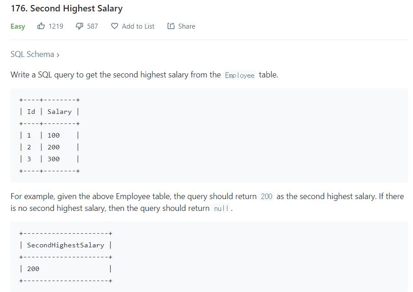The image size is (413, 292).
Task: Click the SecondHighestSalary output table
Action: click(x=66, y=256)
